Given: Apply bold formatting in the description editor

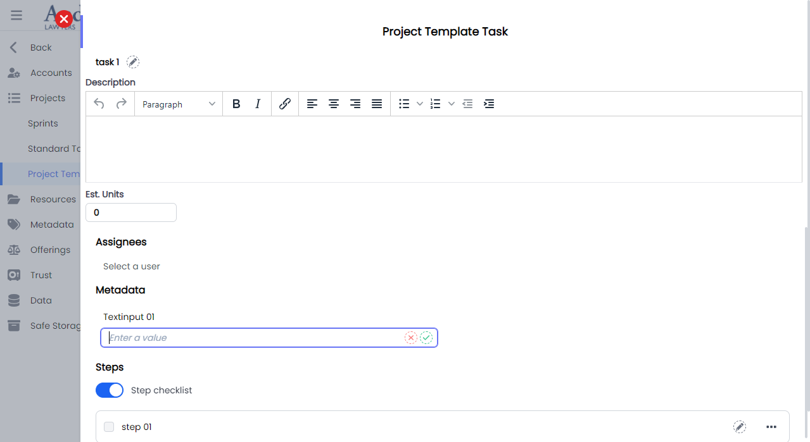Looking at the screenshot, I should (x=236, y=104).
